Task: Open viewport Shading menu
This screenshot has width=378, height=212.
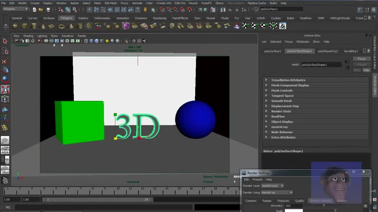Action: pyautogui.click(x=28, y=36)
